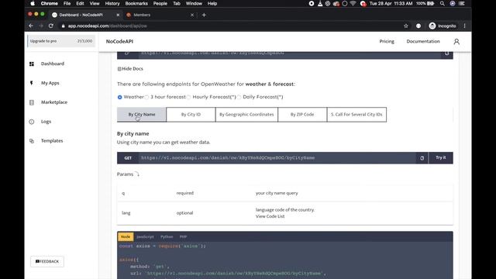The width and height of the screenshot is (496, 279).
Task: Toggle Hide Docs
Action: 130,69
